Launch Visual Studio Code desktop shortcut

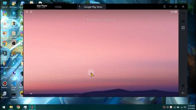pos(13,86)
